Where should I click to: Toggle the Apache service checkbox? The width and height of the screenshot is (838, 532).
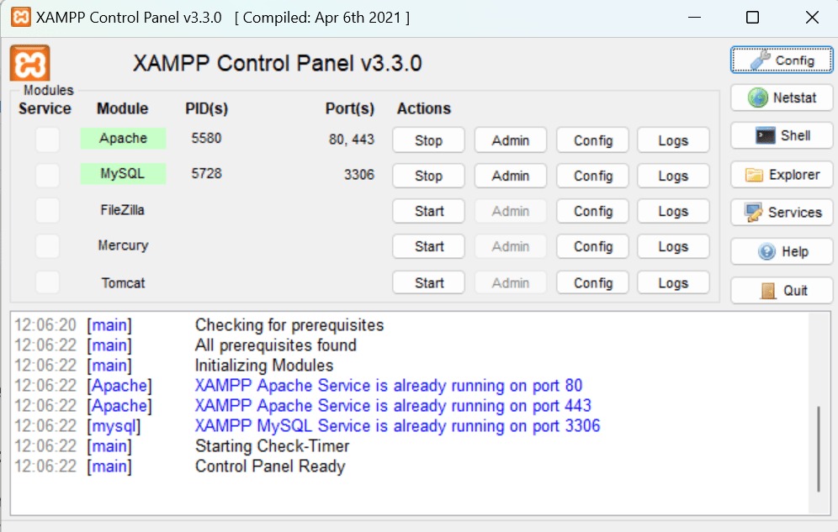(48, 140)
